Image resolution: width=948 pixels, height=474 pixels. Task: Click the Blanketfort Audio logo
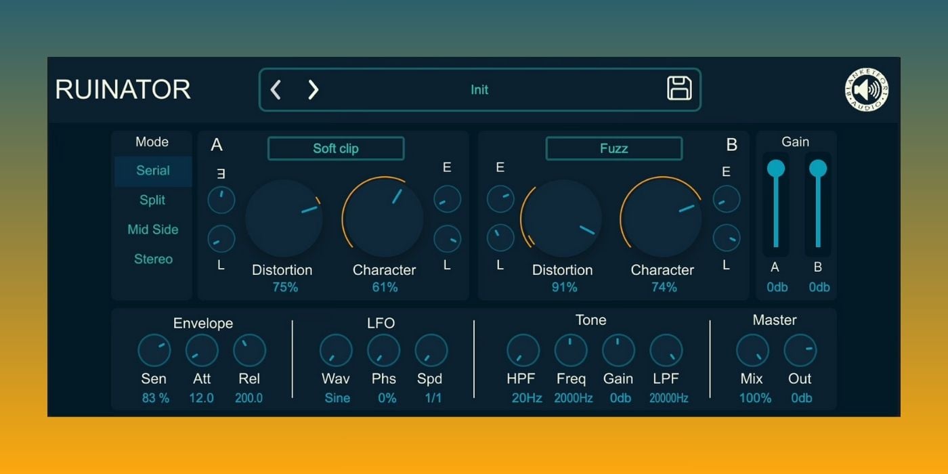[867, 89]
